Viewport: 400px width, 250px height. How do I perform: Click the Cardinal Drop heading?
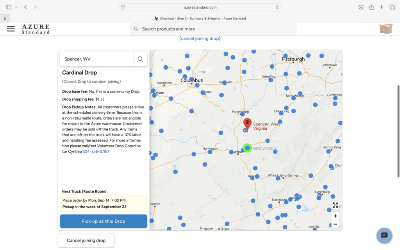pyautogui.click(x=80, y=73)
